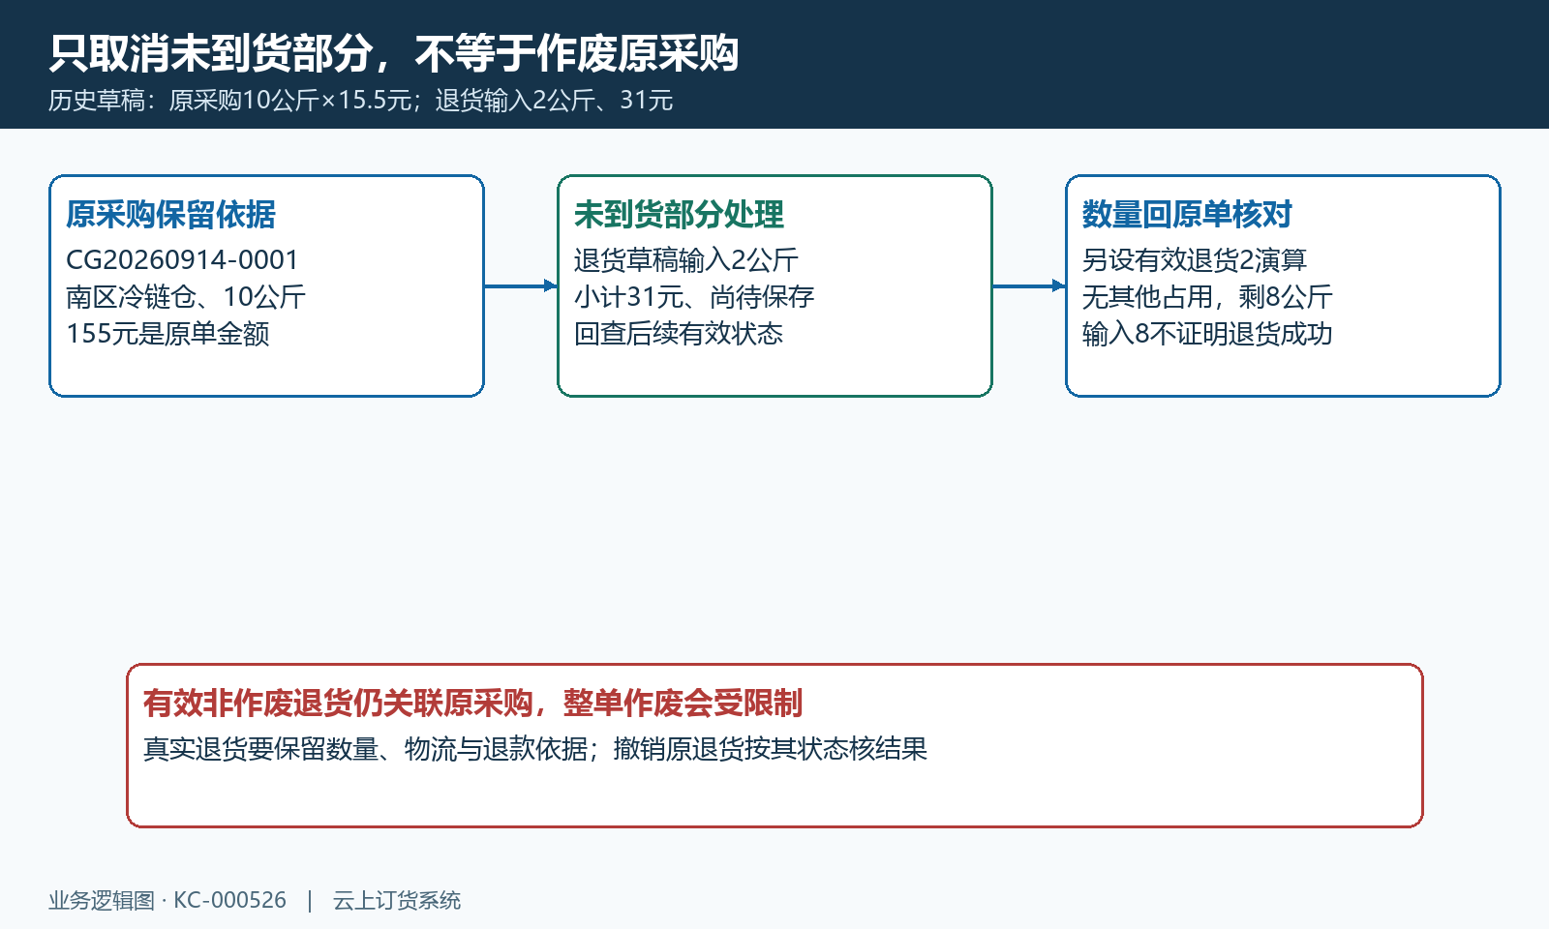1549x929 pixels.
Task: Select the line 另设有效退货2演算
Action: click(x=1195, y=259)
